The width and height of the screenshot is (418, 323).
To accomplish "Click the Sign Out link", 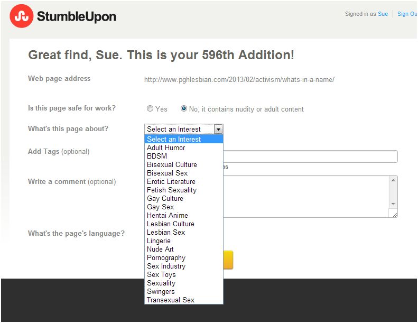I will 407,14.
